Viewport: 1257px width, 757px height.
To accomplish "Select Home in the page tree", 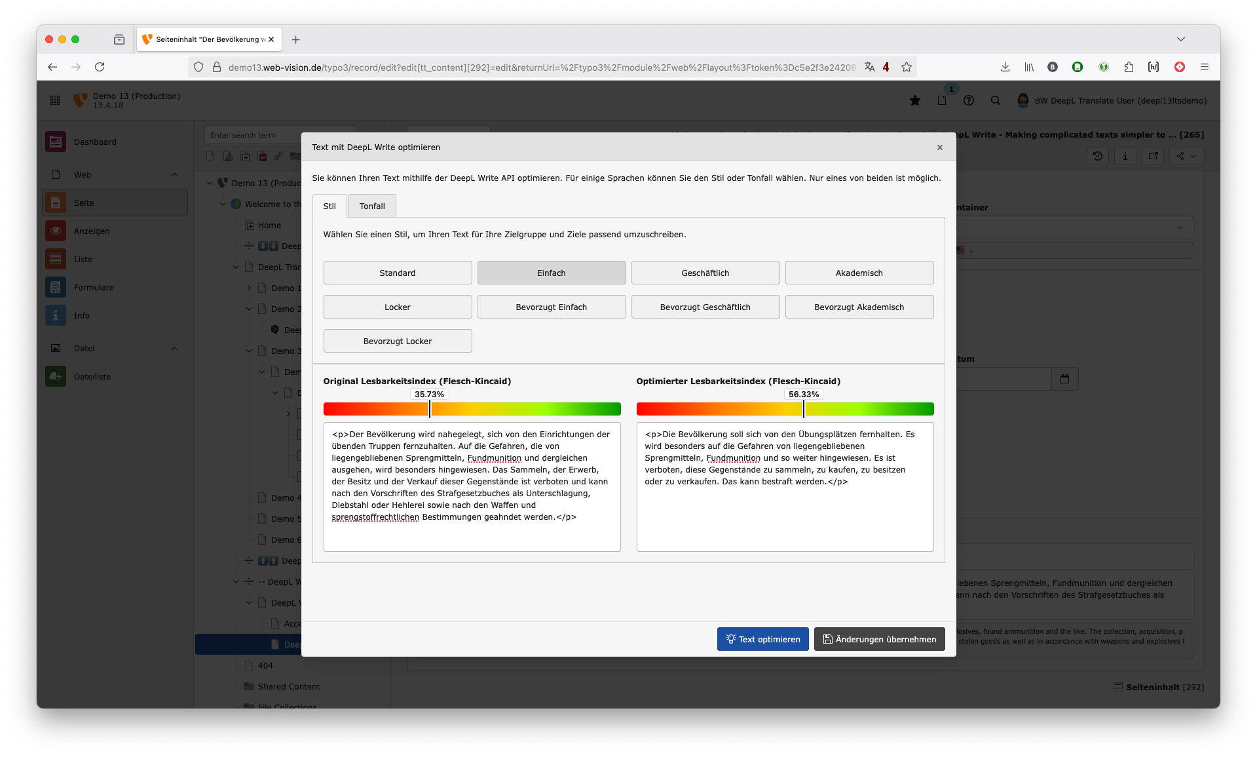I will [269, 225].
